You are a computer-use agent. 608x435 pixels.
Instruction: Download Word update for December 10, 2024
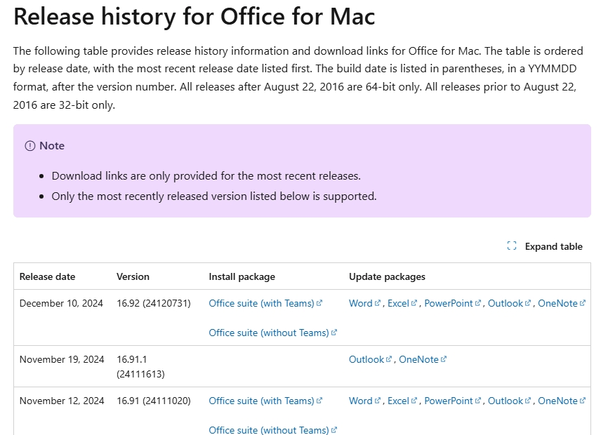[364, 303]
